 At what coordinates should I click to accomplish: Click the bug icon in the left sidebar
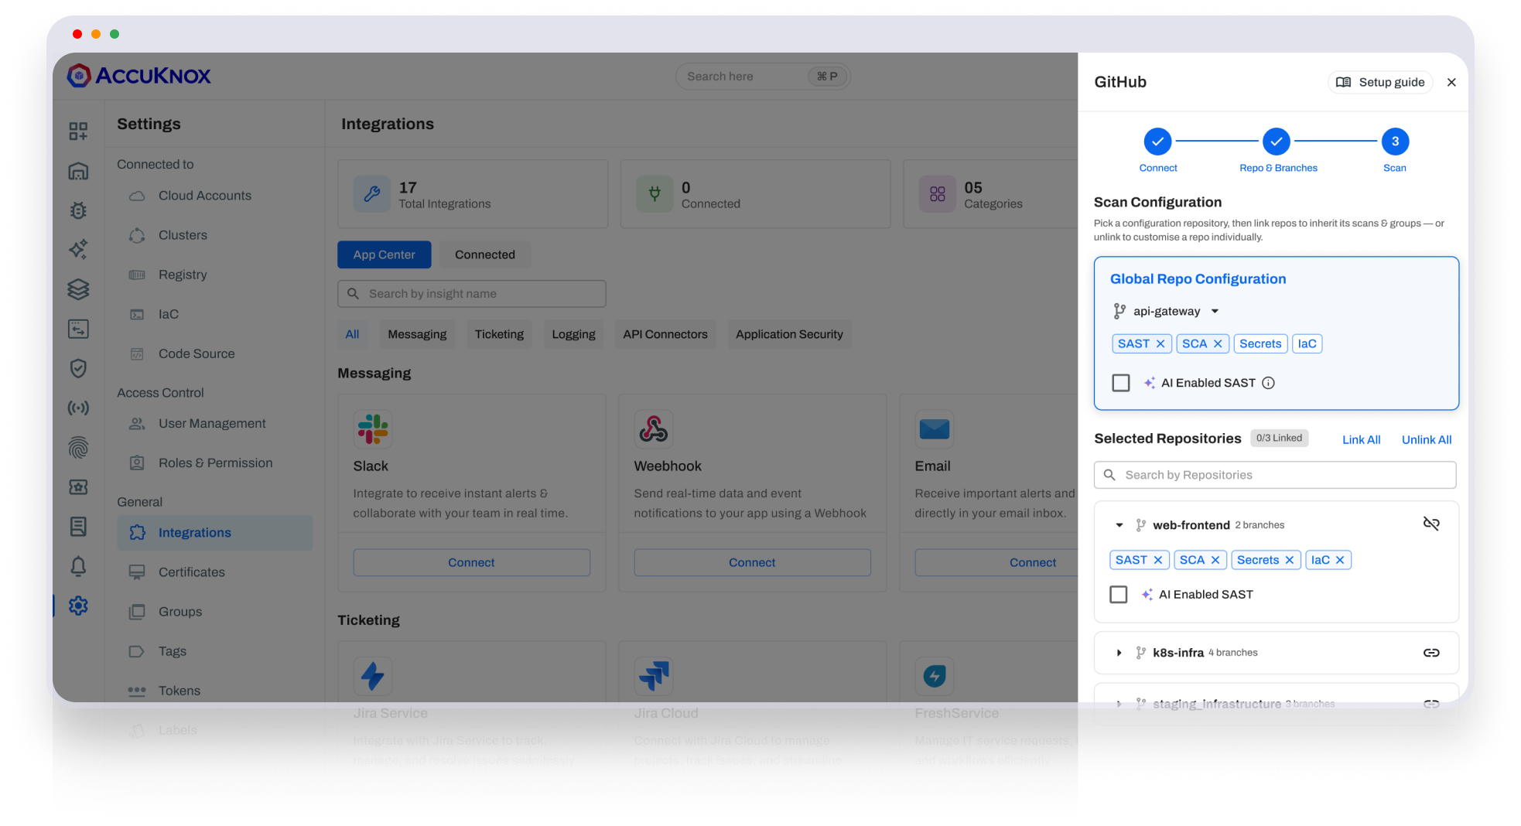(x=78, y=210)
